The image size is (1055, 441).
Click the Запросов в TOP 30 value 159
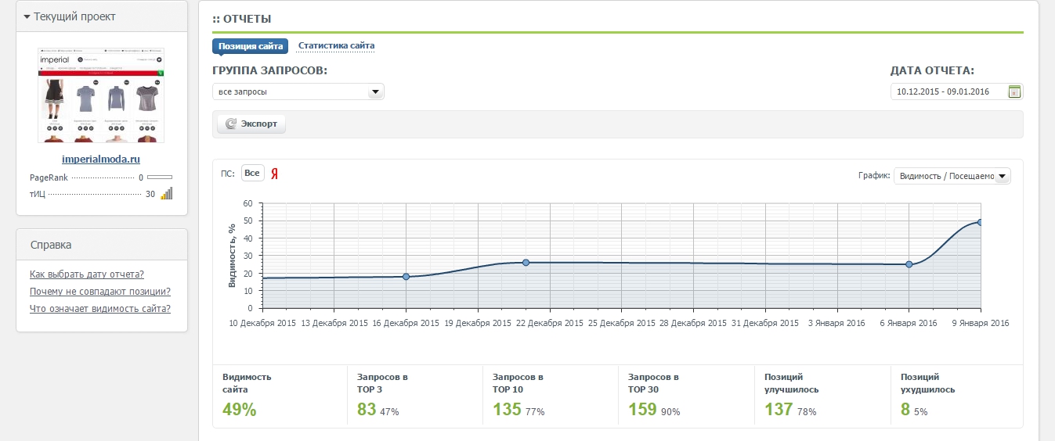[x=642, y=409]
